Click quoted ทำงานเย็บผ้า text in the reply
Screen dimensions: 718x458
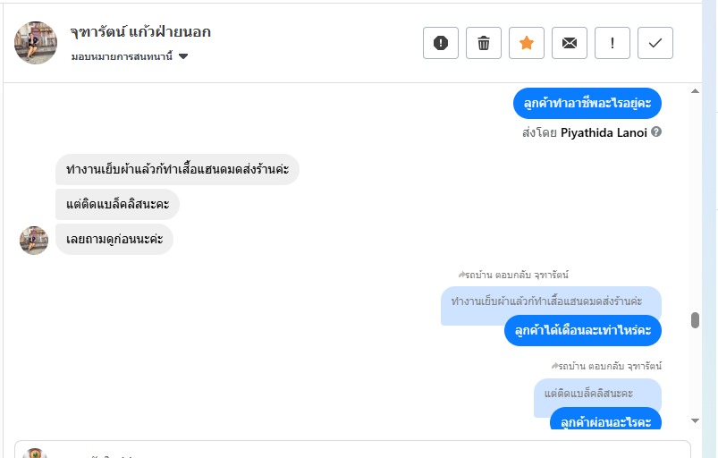click(547, 301)
